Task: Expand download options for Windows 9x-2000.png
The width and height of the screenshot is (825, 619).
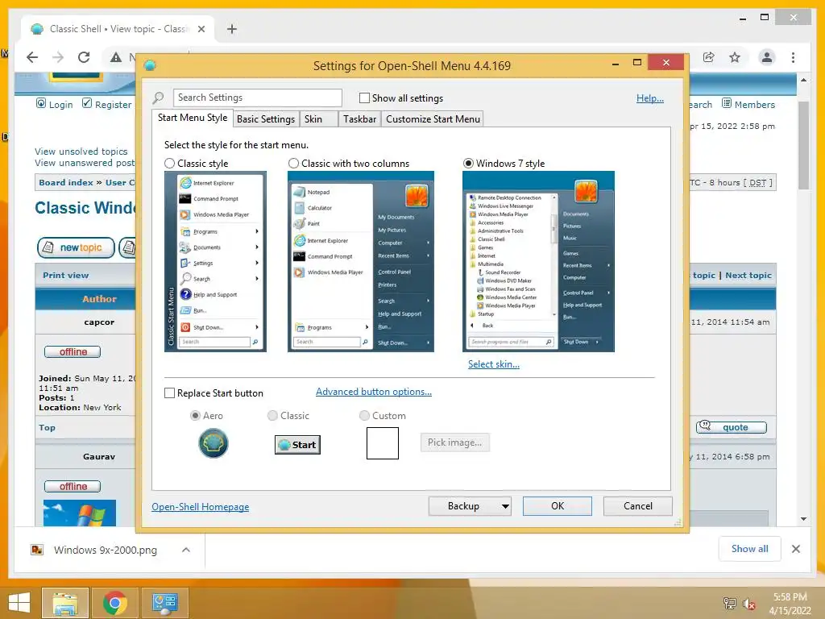Action: 186,550
